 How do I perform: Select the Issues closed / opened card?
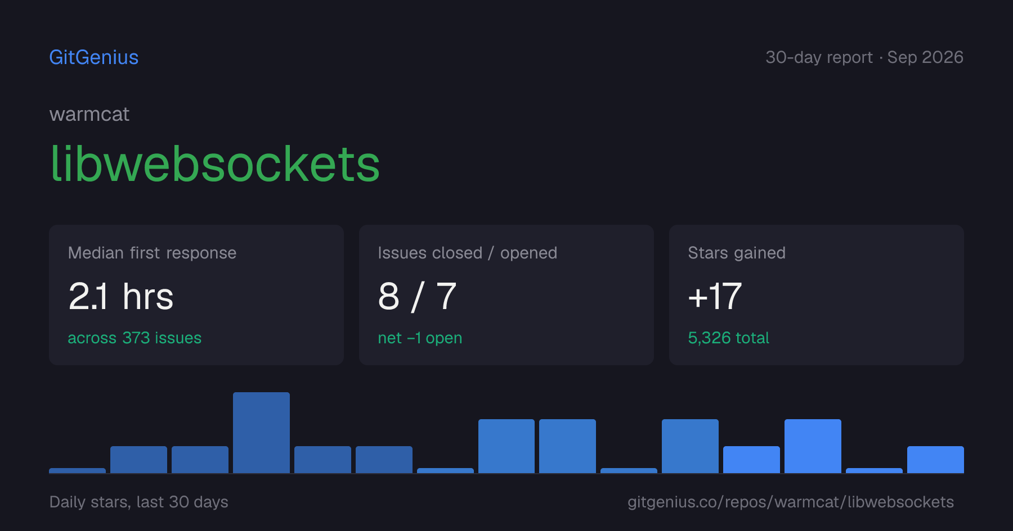tap(507, 295)
